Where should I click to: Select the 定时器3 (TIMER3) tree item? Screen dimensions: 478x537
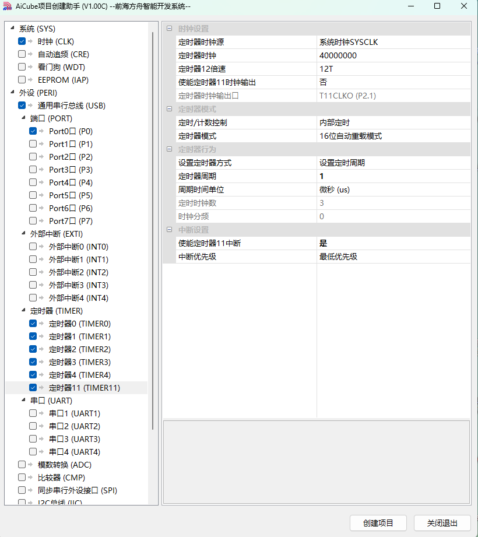80,362
